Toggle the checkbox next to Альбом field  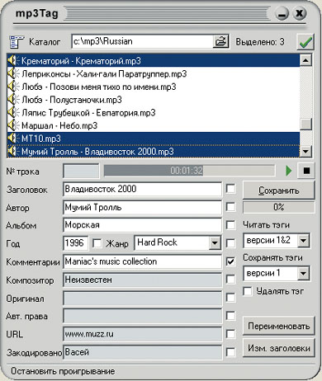tap(230, 225)
